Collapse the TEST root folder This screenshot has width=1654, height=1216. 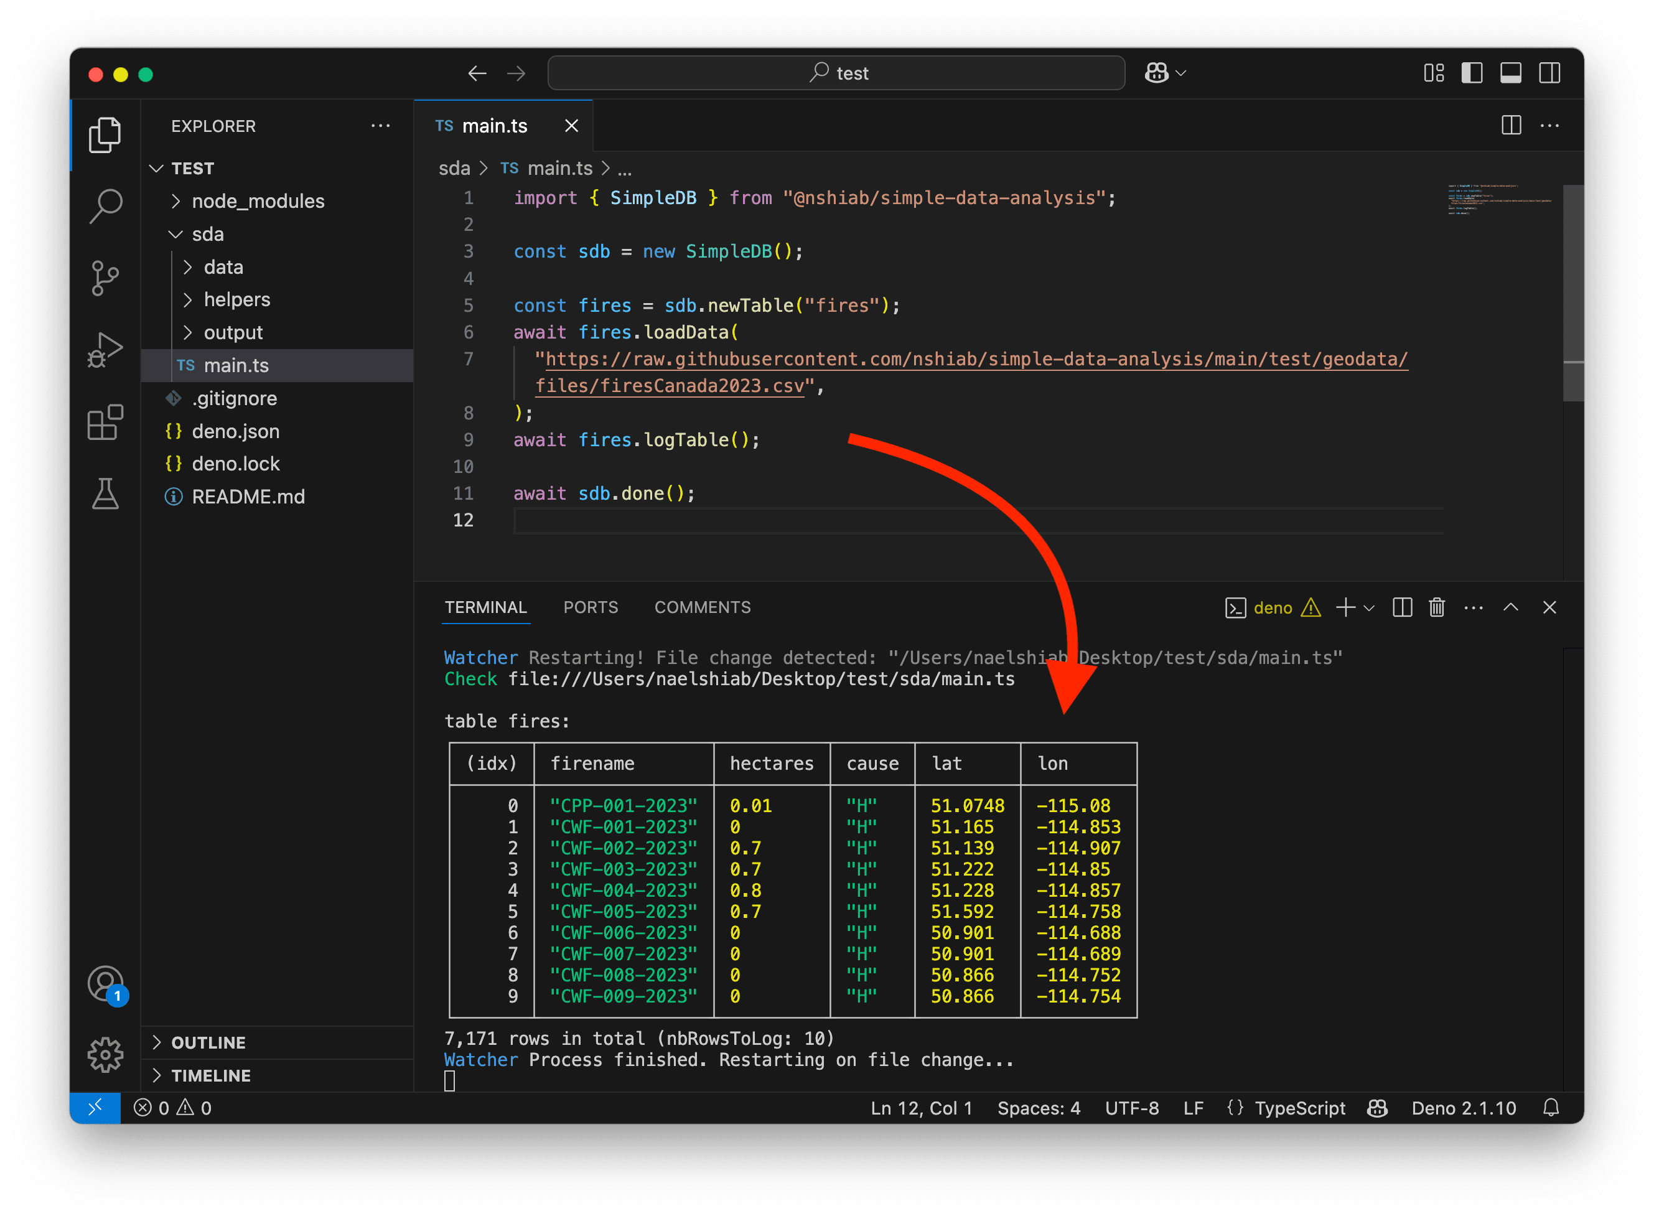tap(277, 169)
